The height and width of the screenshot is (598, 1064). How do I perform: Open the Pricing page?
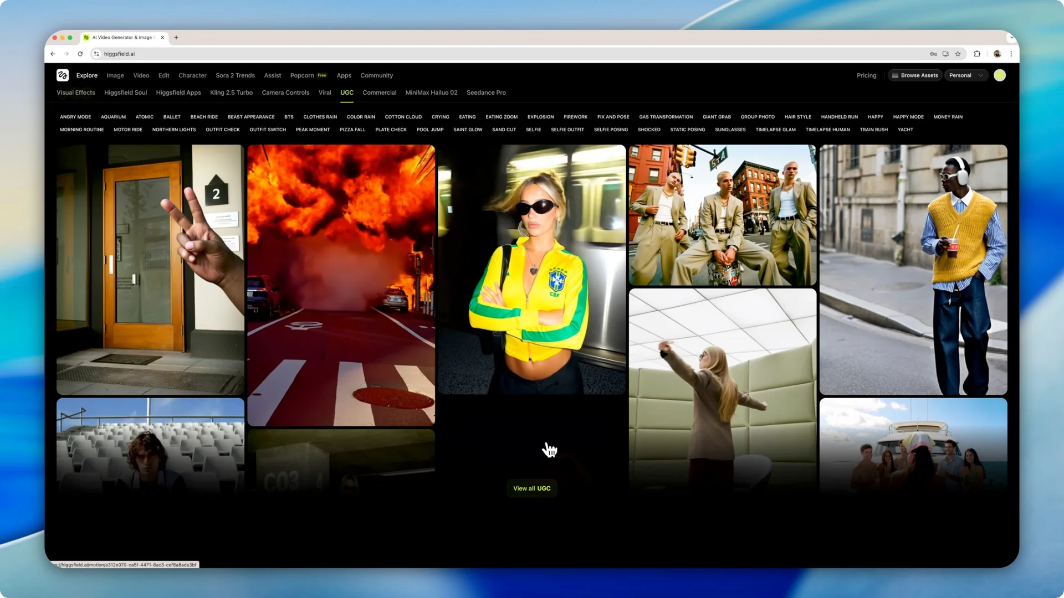pyautogui.click(x=866, y=75)
